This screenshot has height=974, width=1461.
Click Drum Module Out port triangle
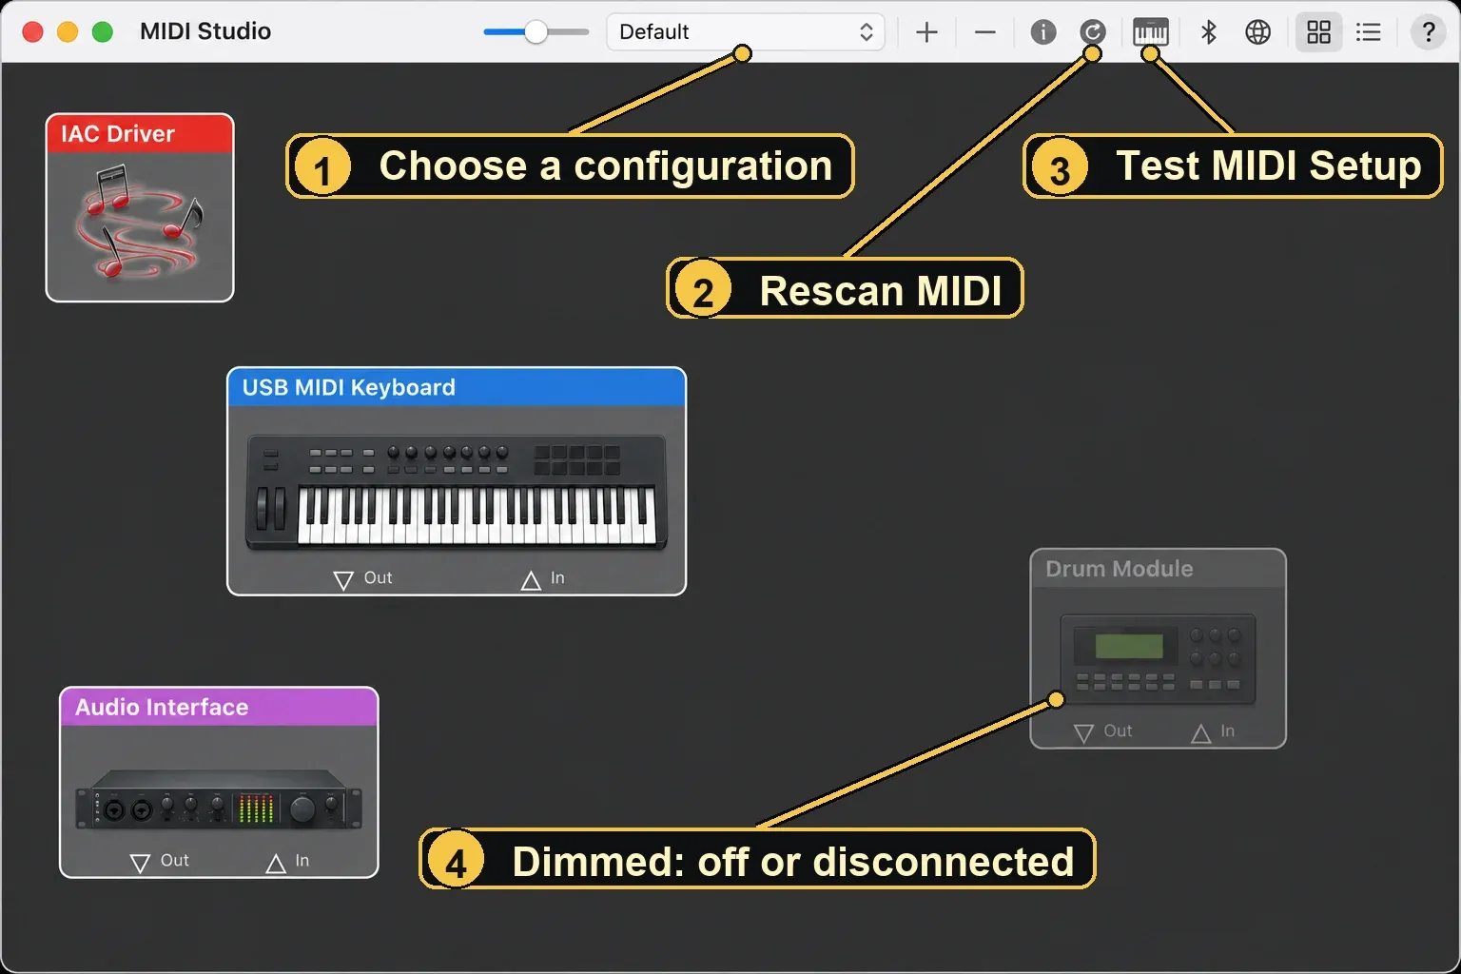pos(1083,733)
